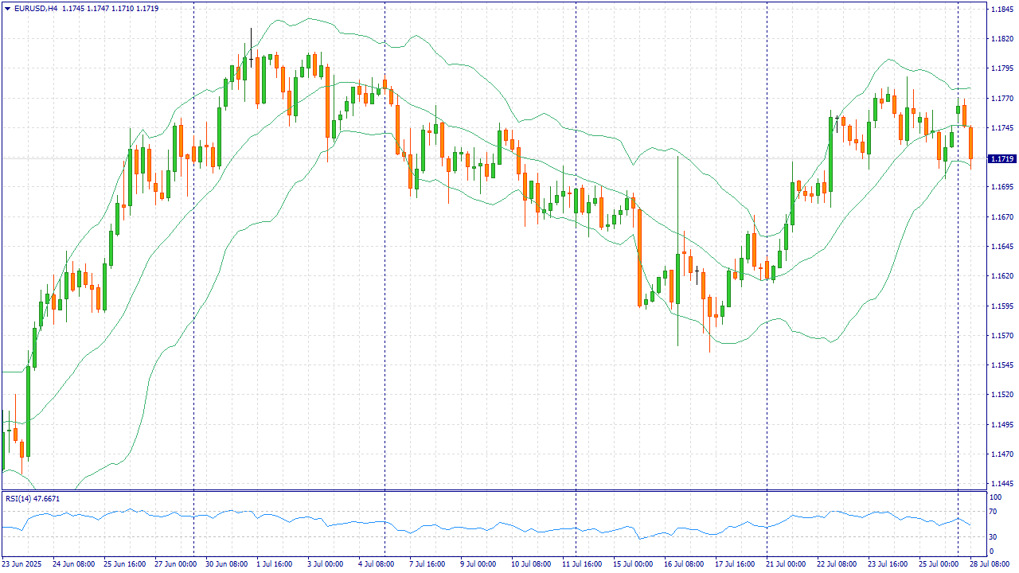Click the 1.1520 price axis label
The image size is (1019, 573).
tap(1001, 395)
